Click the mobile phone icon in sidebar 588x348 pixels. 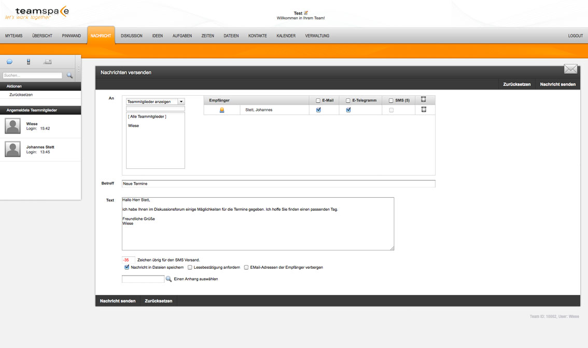[x=29, y=62]
